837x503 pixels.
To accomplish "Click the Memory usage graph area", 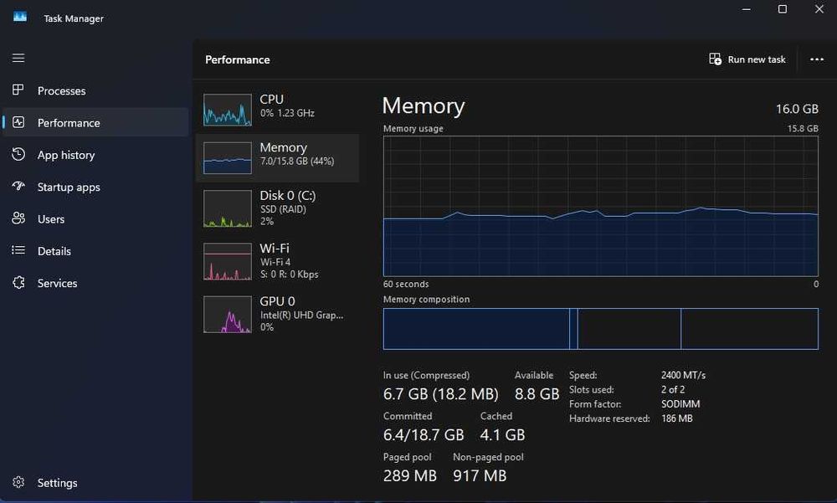I will pos(600,206).
